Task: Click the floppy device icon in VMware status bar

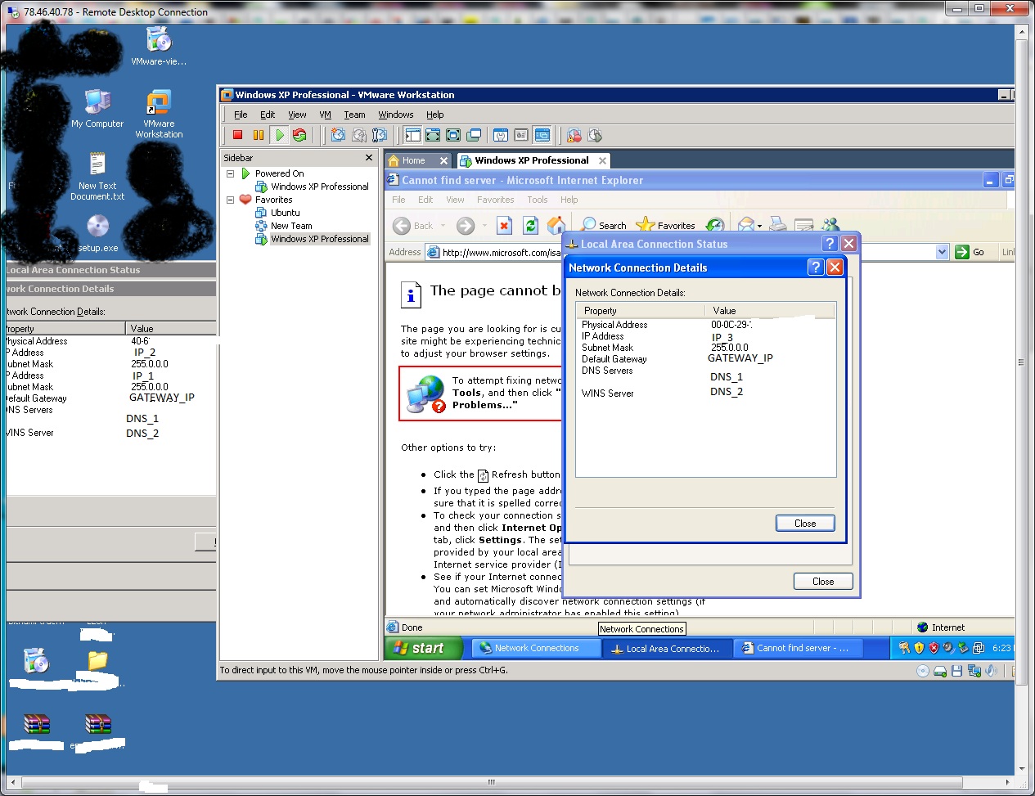Action: click(x=956, y=671)
